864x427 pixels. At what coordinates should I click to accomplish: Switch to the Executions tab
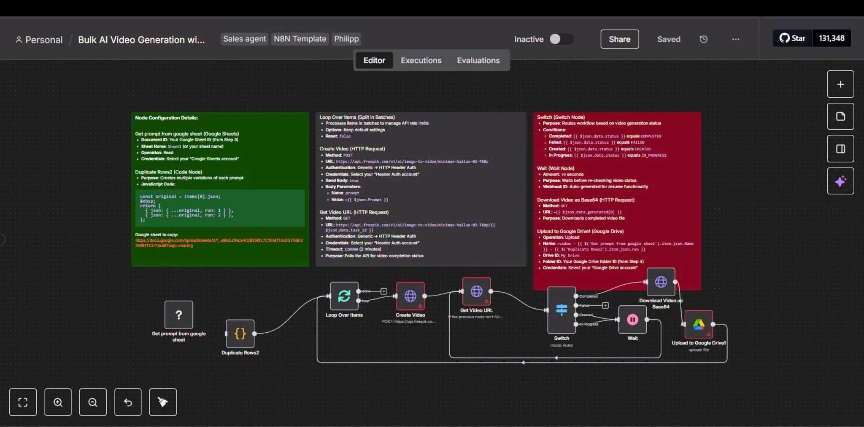(x=421, y=60)
